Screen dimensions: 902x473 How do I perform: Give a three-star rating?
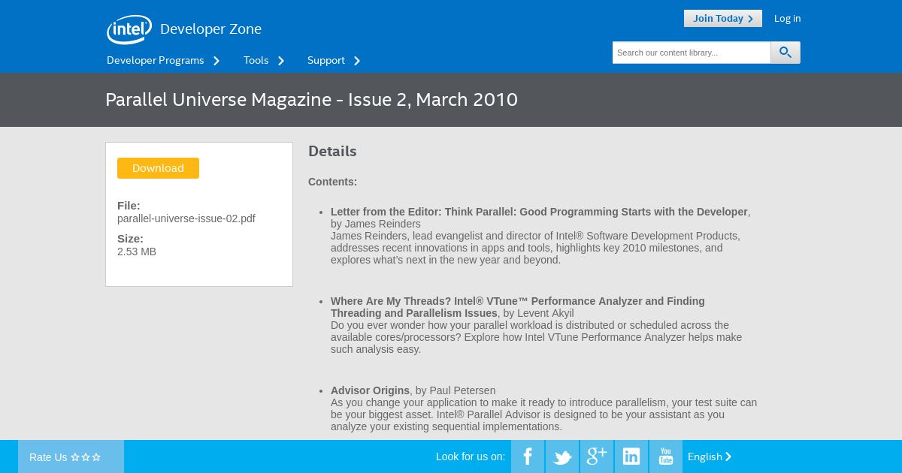coord(96,457)
